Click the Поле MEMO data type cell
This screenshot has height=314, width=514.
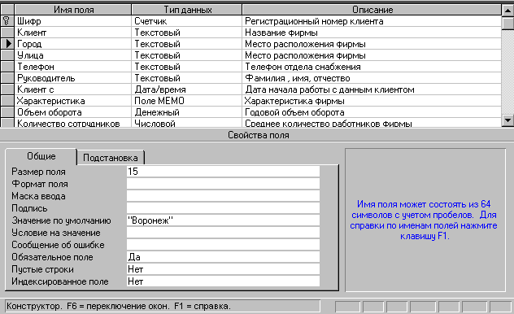(x=187, y=101)
